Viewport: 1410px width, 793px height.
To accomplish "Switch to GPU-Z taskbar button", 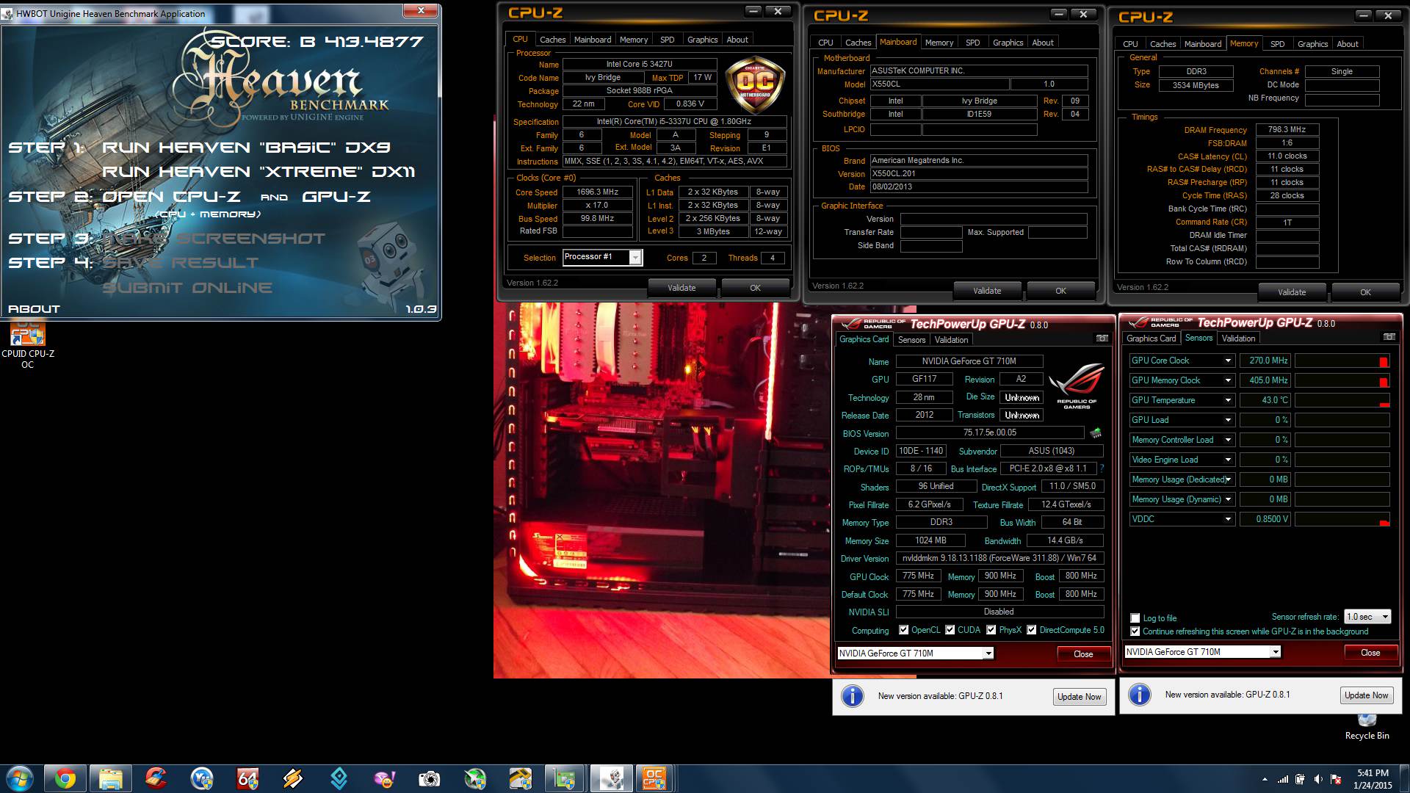I will coord(565,778).
